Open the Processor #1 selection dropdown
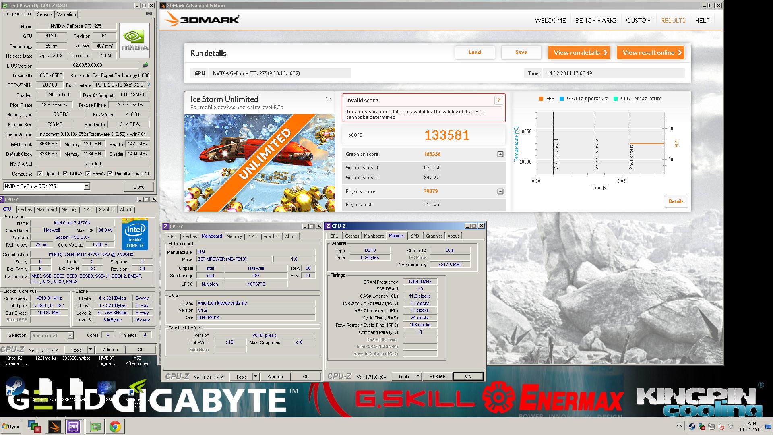Viewport: 773px width, 435px height. point(70,335)
